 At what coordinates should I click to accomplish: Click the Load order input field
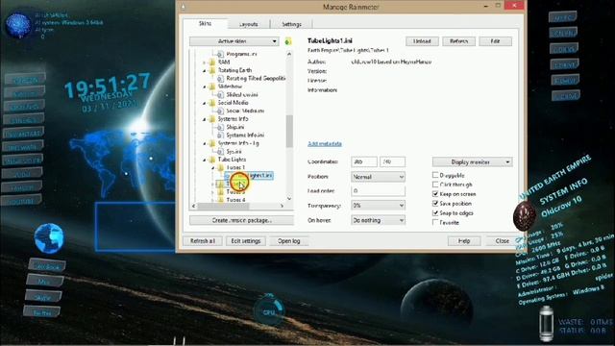click(378, 191)
